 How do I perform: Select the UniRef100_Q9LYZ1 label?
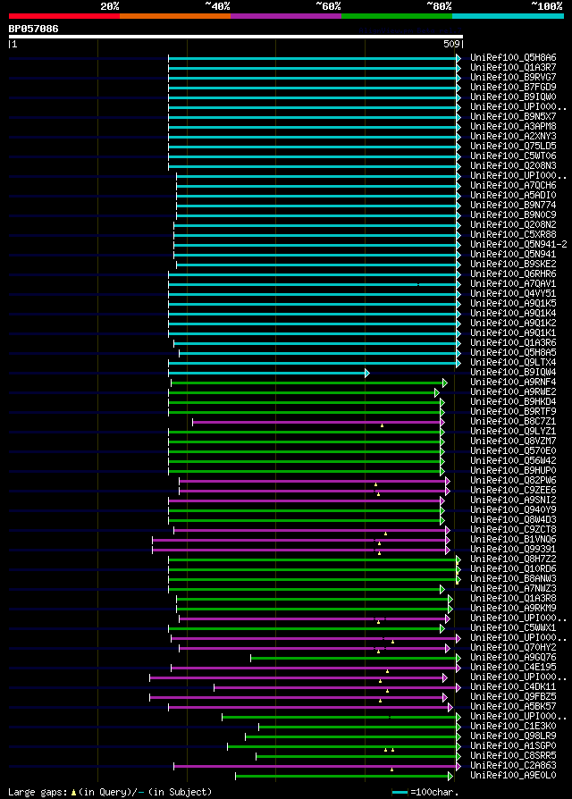pos(513,431)
